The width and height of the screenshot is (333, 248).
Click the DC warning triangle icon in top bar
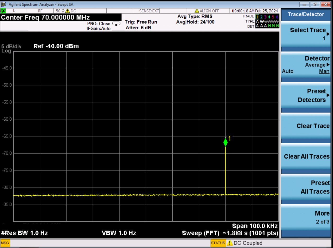(x=68, y=11)
